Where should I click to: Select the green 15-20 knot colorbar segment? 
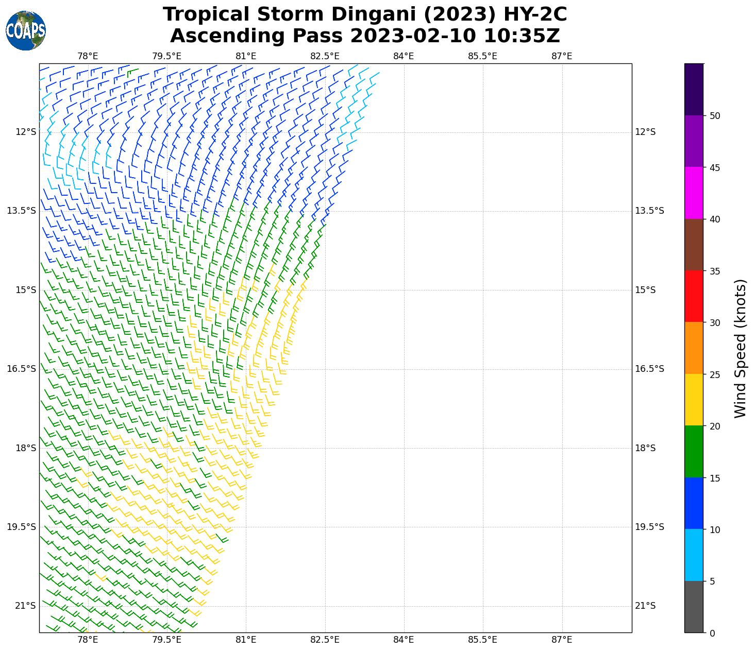click(x=694, y=452)
